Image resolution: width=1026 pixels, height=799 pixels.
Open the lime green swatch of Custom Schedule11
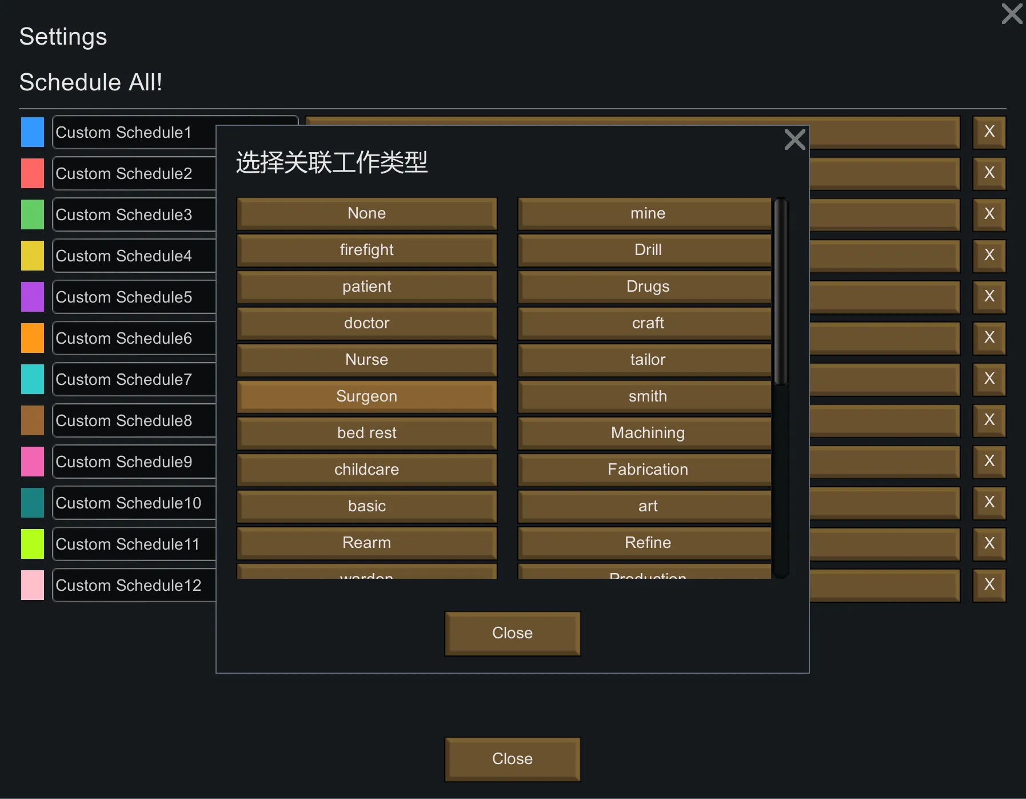(x=33, y=544)
